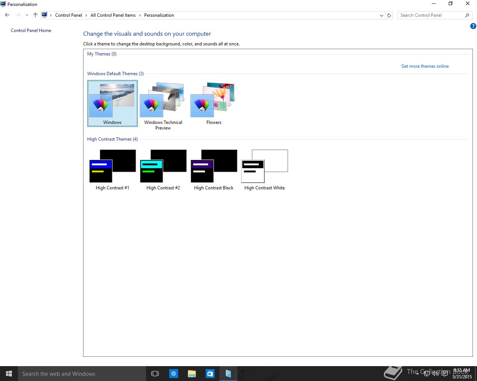Open the Start menu
The image size is (477, 381).
pyautogui.click(x=9, y=374)
